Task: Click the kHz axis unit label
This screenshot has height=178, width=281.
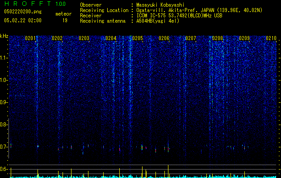Action: pyautogui.click(x=4, y=36)
